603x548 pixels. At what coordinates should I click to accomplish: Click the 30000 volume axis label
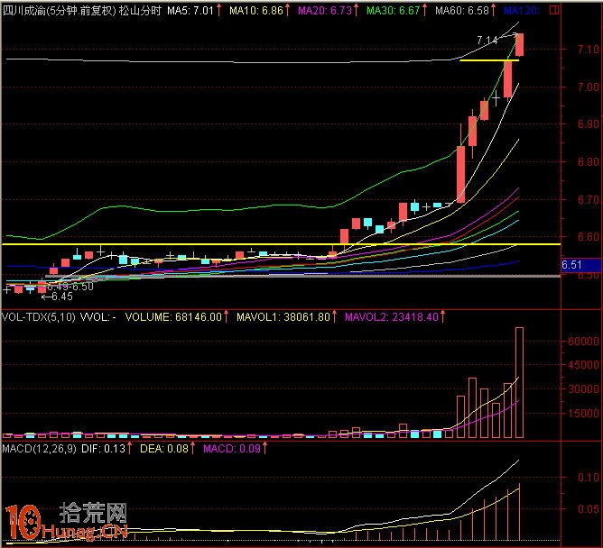pos(583,389)
